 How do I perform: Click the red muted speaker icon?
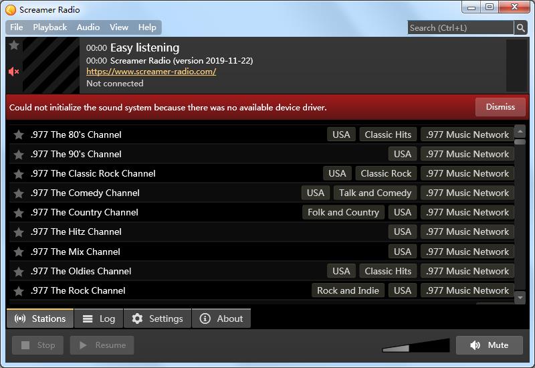(13, 72)
